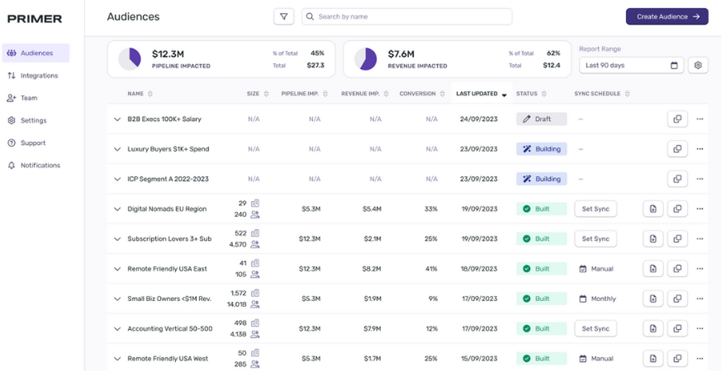Click calendar icon in Report Range field

point(674,66)
